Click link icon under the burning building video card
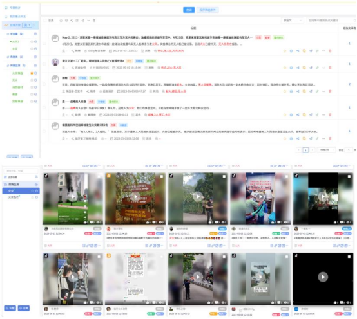 [x=88, y=246]
